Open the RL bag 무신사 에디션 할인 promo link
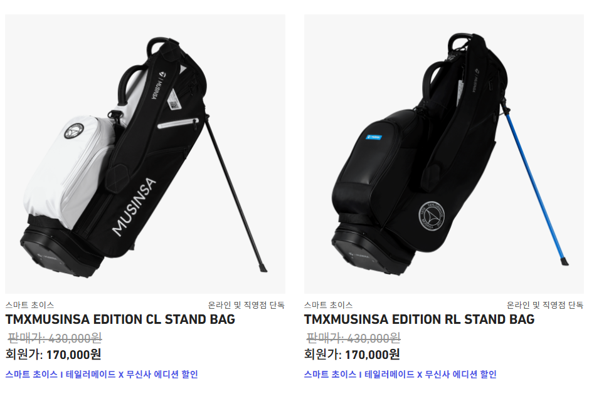Screen dimensions: 599x394 click(x=400, y=374)
